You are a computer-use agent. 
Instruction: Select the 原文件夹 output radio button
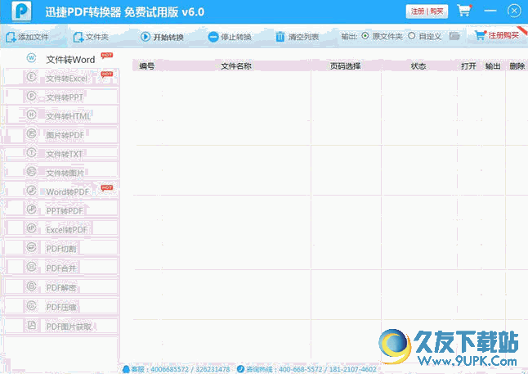[x=365, y=36]
